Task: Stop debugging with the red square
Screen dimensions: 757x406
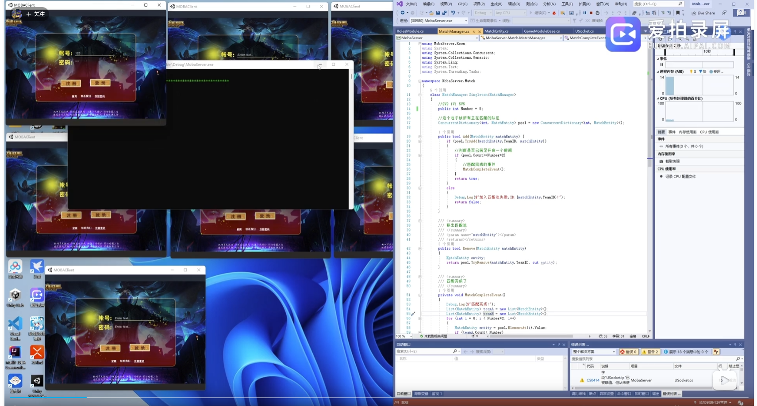Action: tap(591, 13)
